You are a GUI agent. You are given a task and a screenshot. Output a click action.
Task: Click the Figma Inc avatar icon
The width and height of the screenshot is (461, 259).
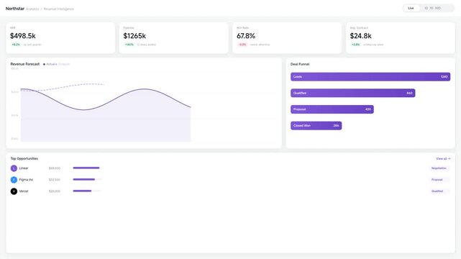[14, 180]
